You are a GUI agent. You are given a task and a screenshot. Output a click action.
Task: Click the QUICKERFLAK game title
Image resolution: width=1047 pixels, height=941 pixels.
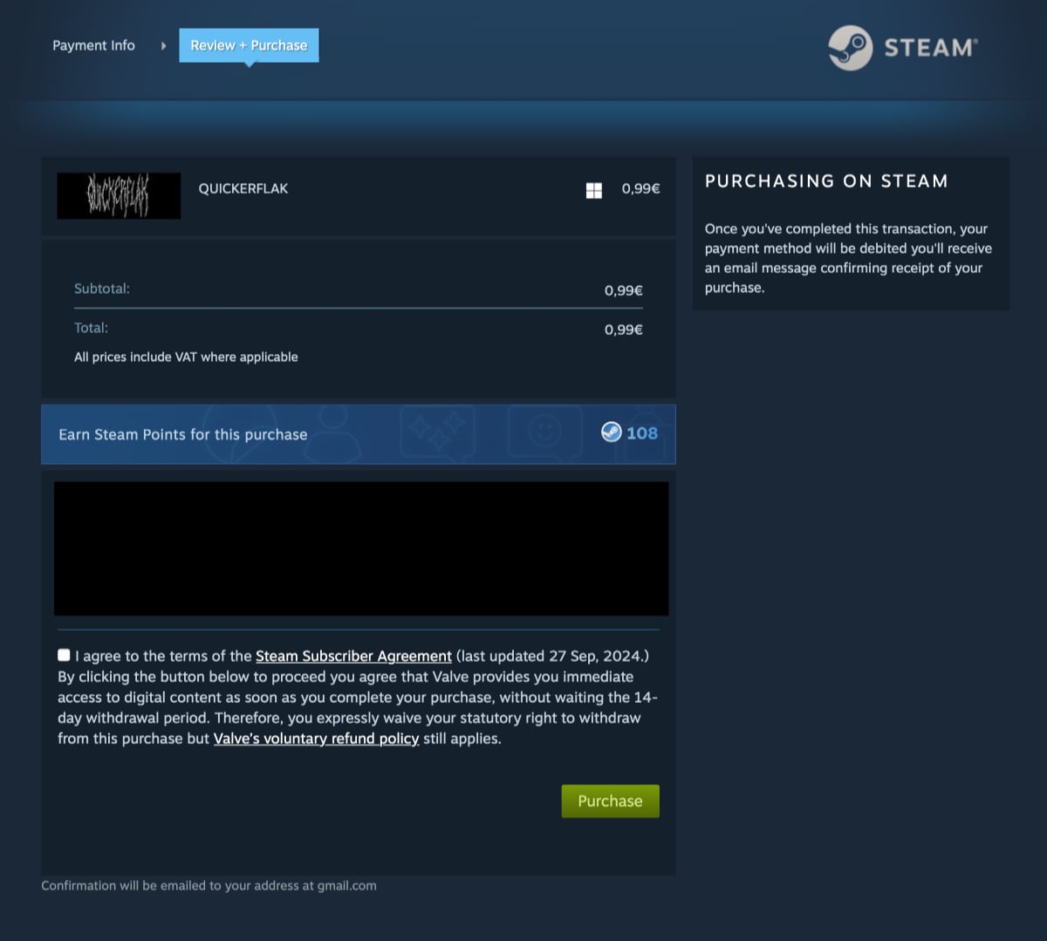[243, 188]
